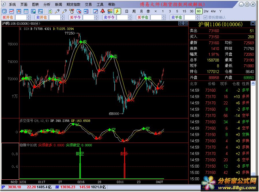Open the 页面 menu
The image size is (259, 192).
(24, 4)
